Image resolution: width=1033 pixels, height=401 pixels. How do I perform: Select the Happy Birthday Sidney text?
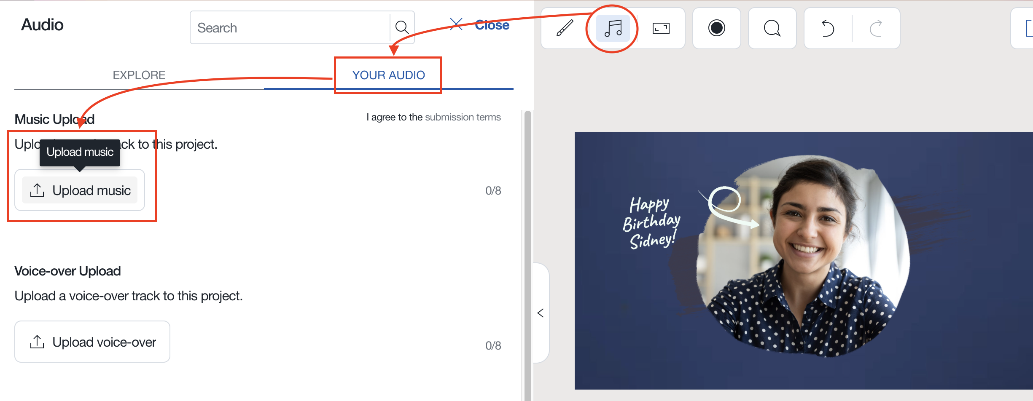(651, 222)
